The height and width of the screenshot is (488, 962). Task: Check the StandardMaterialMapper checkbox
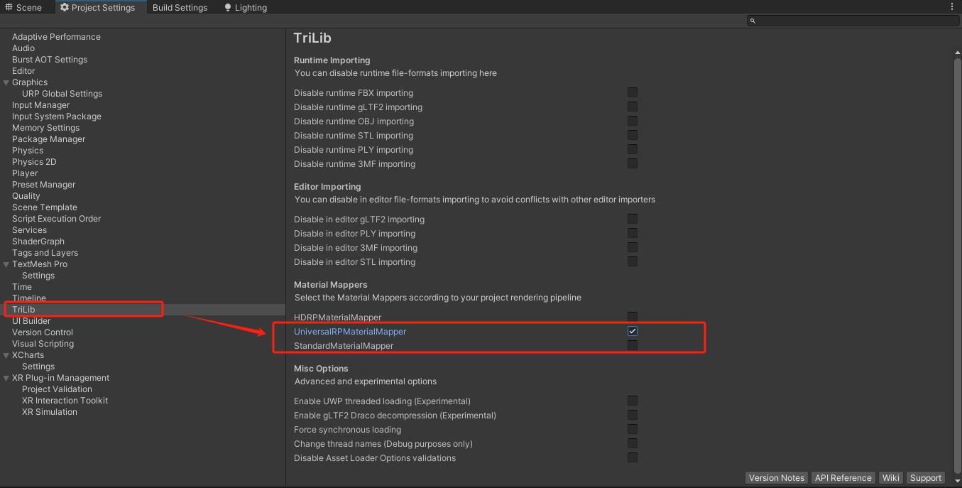[632, 345]
